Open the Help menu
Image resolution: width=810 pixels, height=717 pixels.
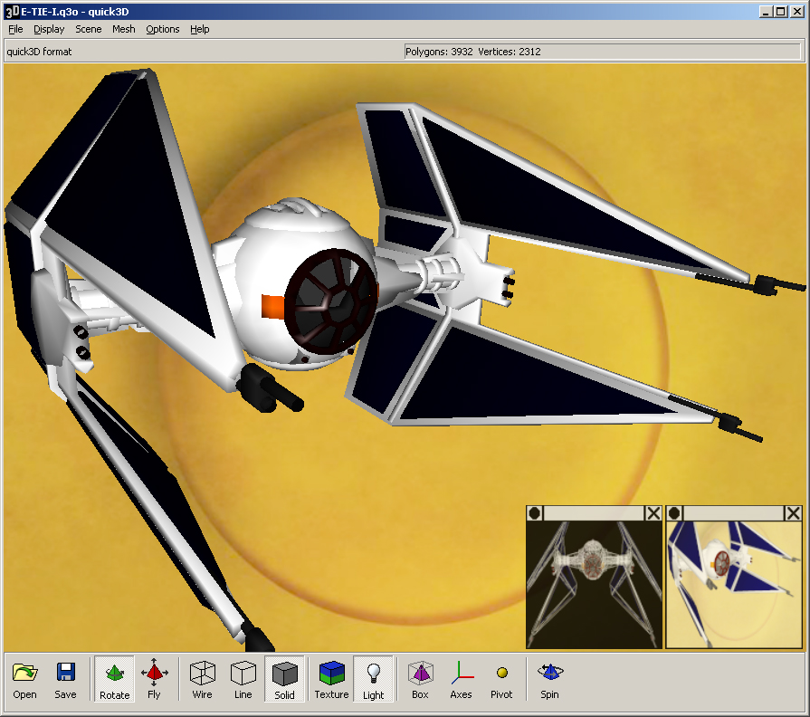click(x=199, y=29)
